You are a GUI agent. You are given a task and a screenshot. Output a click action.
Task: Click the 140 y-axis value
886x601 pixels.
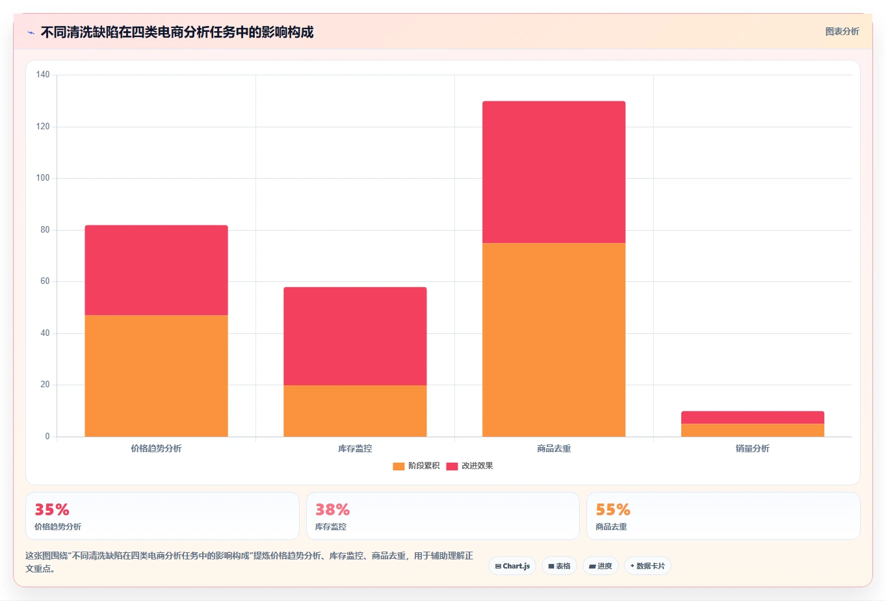(43, 75)
